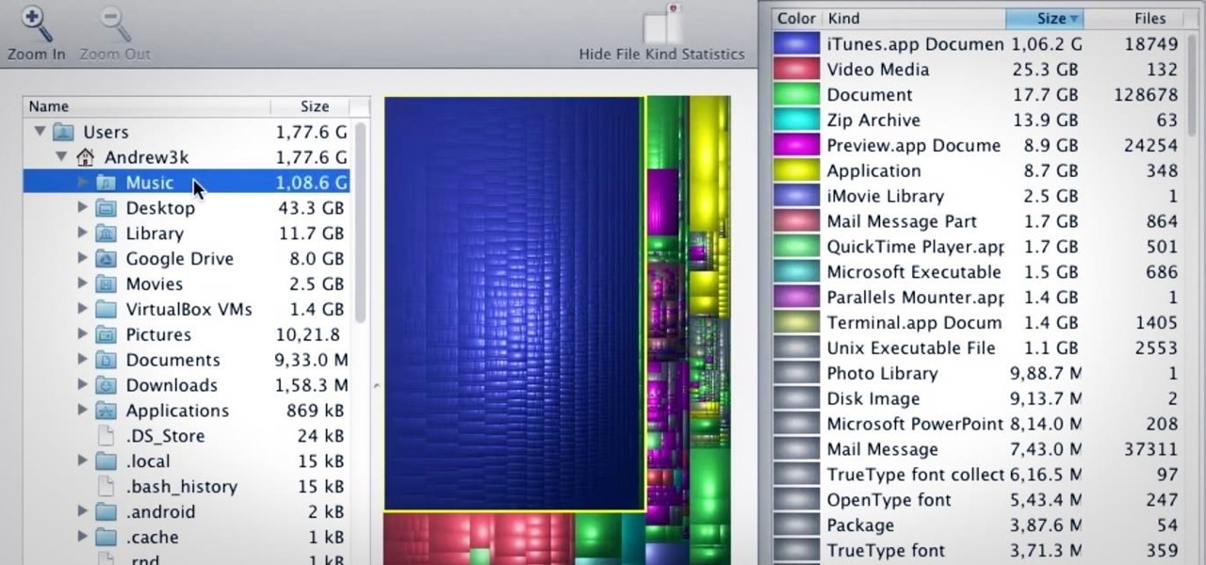Select the Downloads folder icon
Viewport: 1206px width, 565px height.
click(x=106, y=385)
